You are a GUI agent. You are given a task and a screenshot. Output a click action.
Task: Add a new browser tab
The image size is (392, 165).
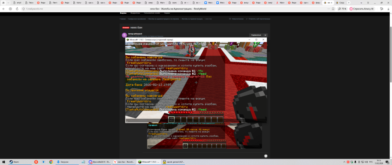tap(349, 2)
